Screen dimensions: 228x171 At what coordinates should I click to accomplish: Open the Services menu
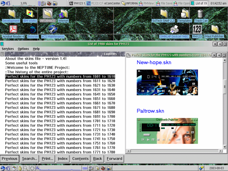click(8, 49)
